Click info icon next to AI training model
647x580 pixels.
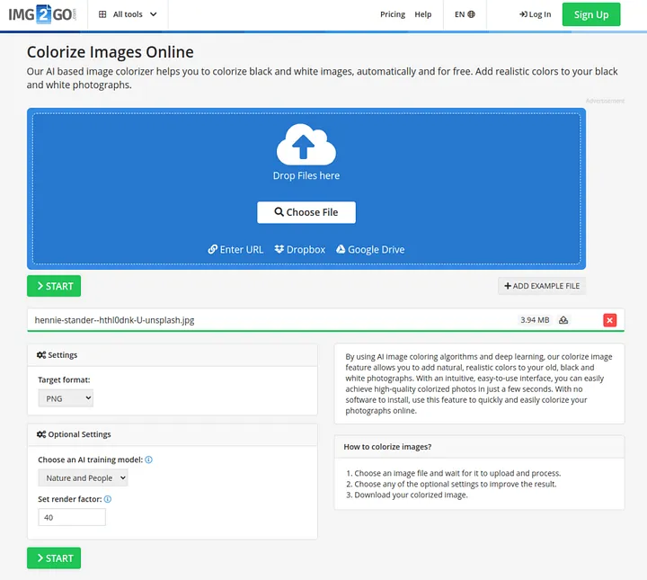pos(149,460)
